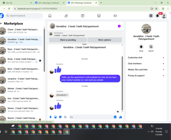Open the account profile avatar menu
171x140 pixels.
(164, 16)
